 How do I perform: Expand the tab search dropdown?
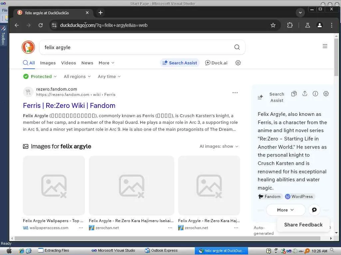click(300, 13)
